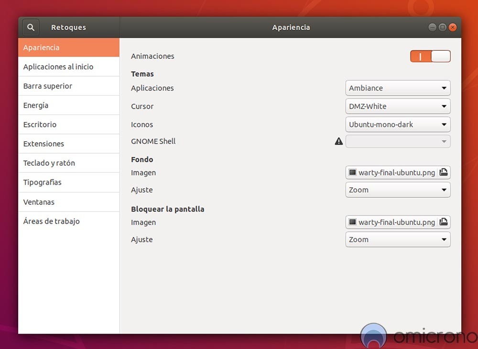Click the Bloquear la pantalla heading
This screenshot has height=349, width=478.
click(x=168, y=209)
